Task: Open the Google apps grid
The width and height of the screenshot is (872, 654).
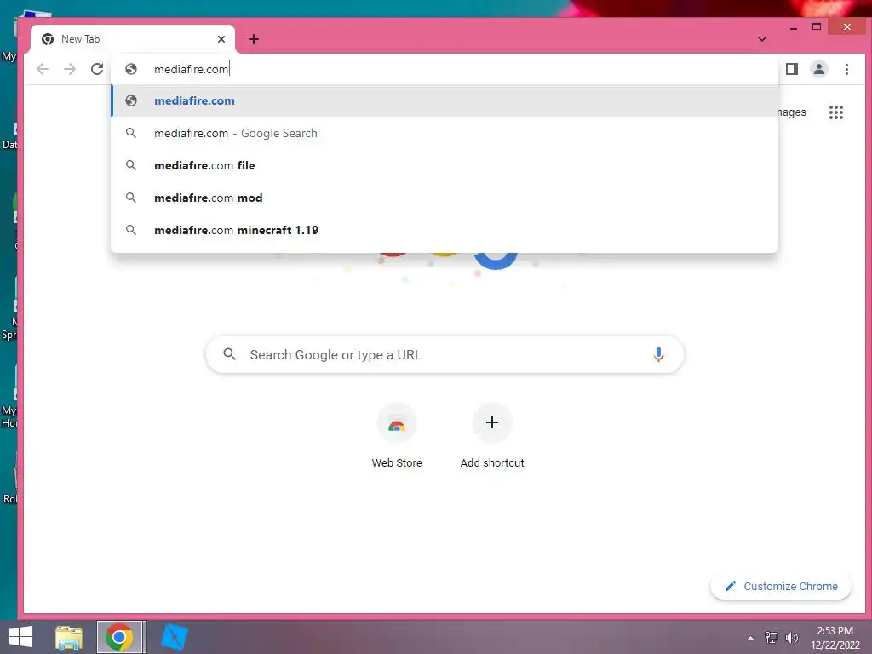Action: [836, 112]
